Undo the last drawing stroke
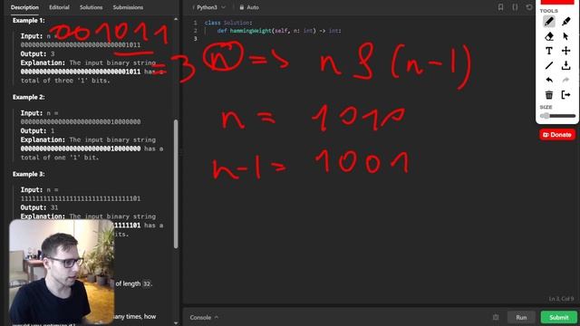580x326 pixels. [549, 80]
